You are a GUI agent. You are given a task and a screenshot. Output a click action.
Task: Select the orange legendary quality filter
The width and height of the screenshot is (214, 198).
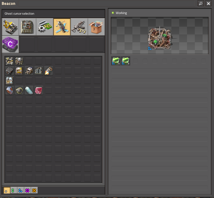click(x=34, y=191)
